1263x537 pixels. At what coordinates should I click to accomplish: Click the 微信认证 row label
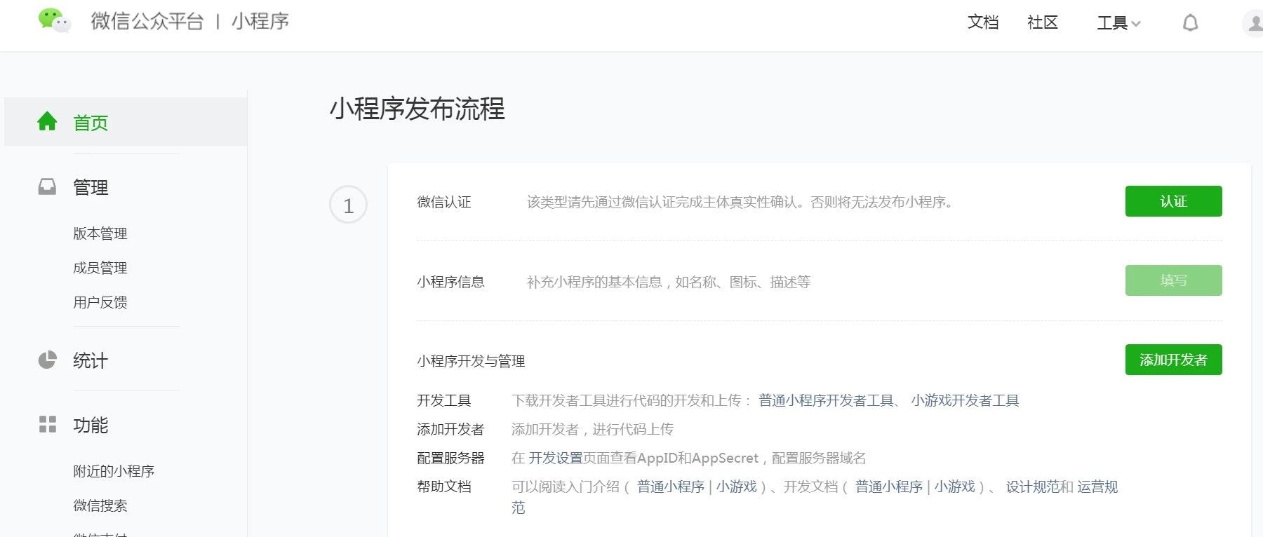click(x=444, y=202)
